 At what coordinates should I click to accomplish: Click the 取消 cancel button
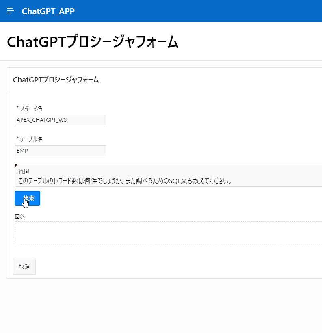point(24,267)
